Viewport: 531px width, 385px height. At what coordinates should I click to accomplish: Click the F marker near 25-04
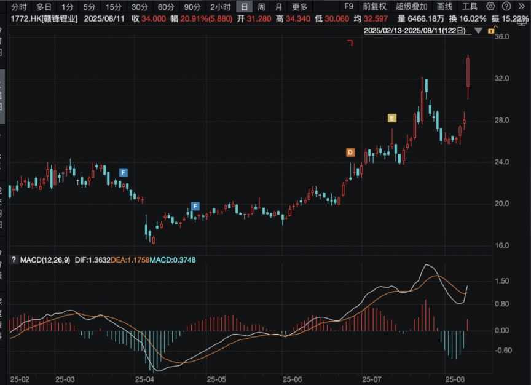pyautogui.click(x=195, y=206)
